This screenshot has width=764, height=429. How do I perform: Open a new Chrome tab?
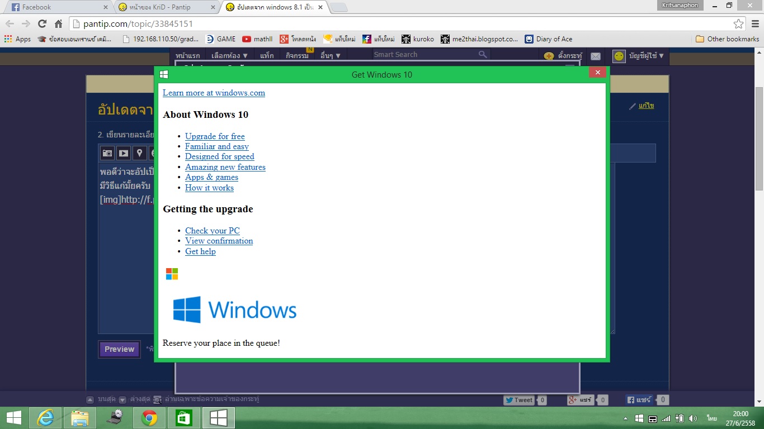tap(338, 7)
